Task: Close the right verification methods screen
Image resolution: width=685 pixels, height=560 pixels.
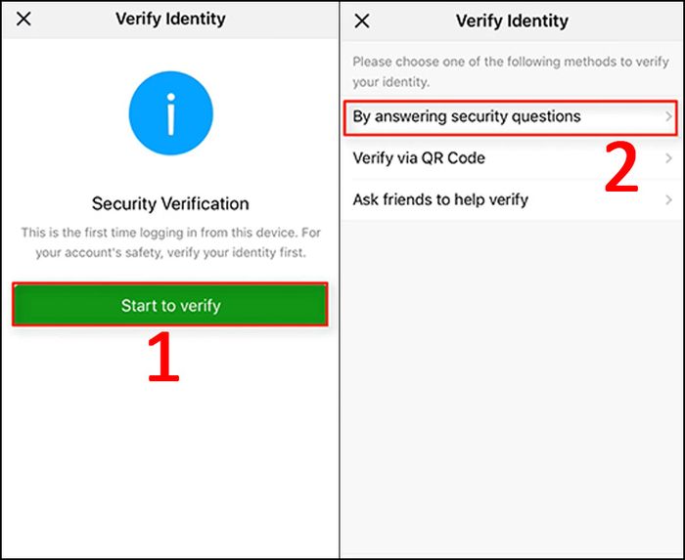Action: (362, 21)
